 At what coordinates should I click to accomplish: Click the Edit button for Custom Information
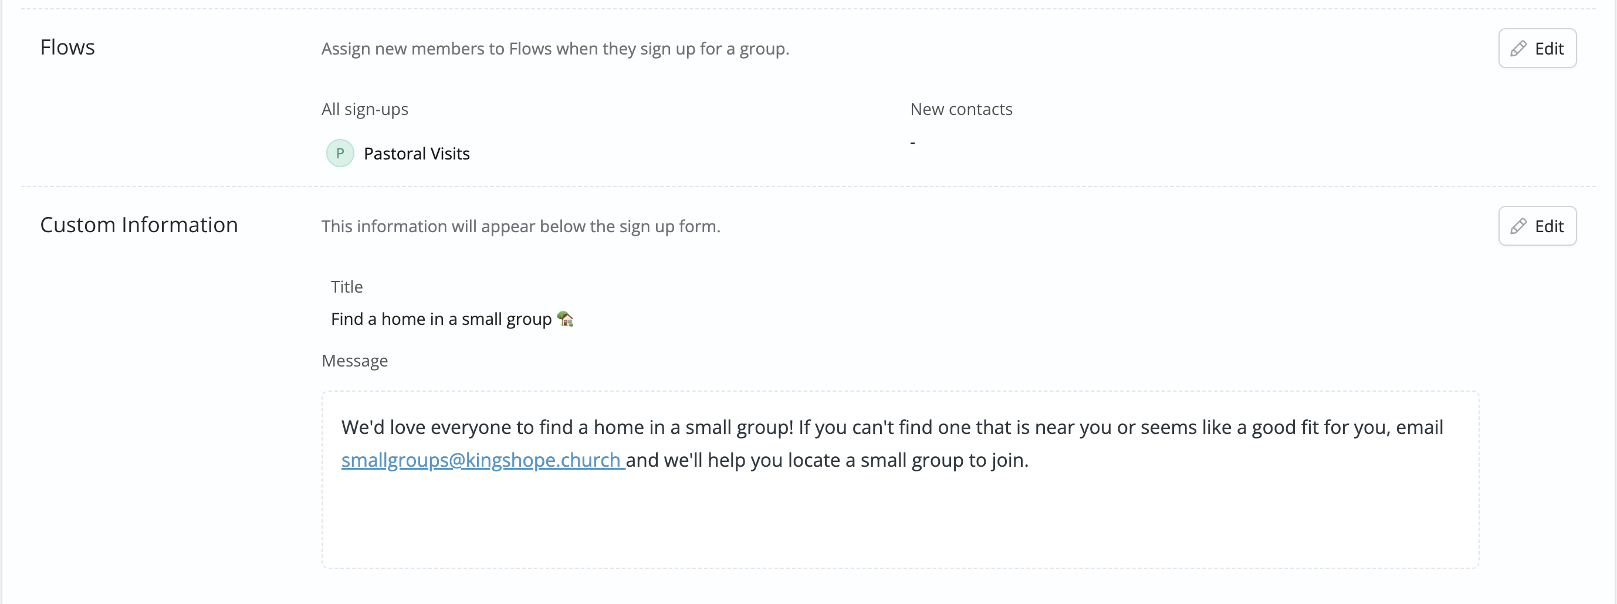click(x=1537, y=226)
